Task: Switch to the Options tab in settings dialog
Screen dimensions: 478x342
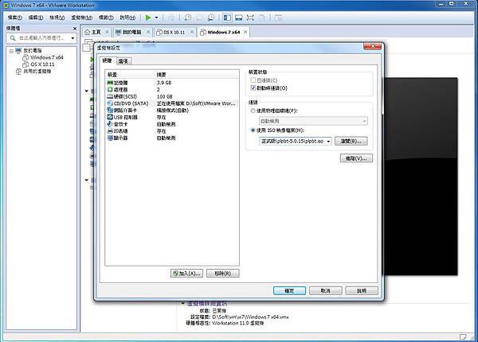Action: click(x=123, y=61)
